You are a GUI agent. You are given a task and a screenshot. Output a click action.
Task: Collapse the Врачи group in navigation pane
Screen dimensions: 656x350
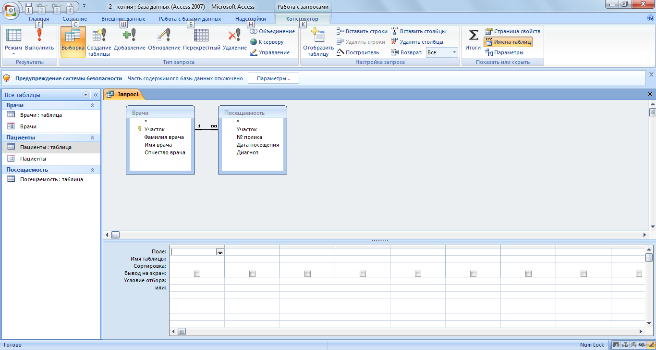click(92, 105)
